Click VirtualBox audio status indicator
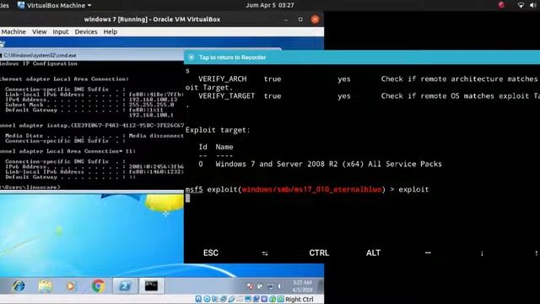The height and width of the screenshot is (304, 540). click(214, 299)
